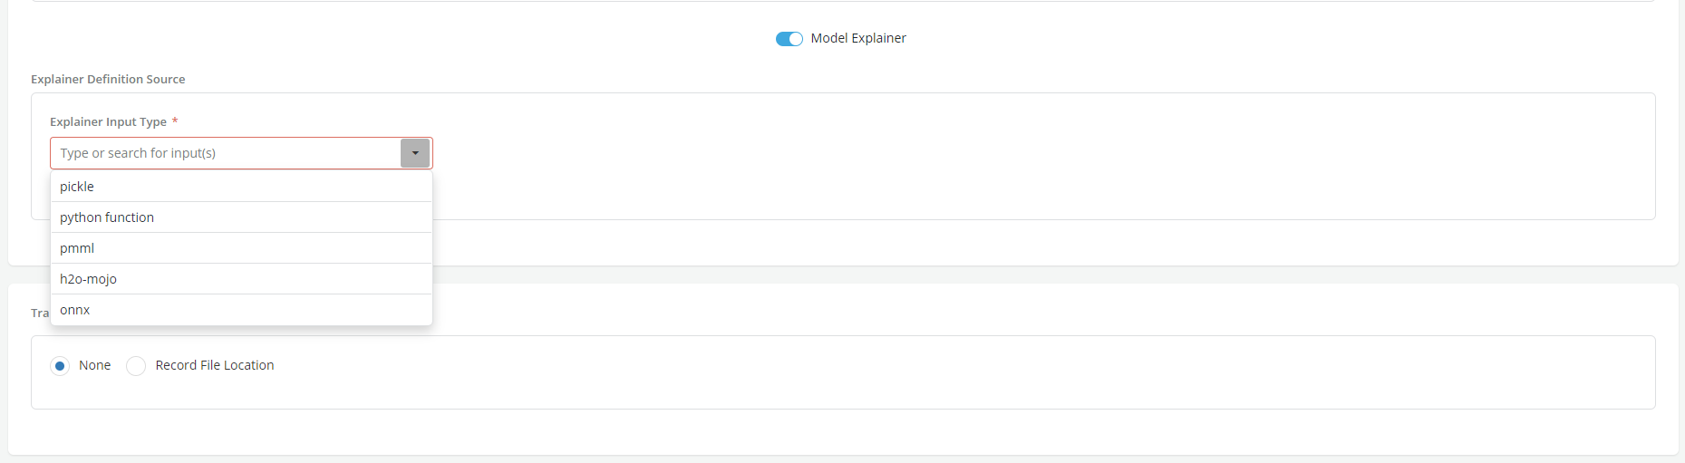The width and height of the screenshot is (1685, 463).
Task: Choose the "onnx" option
Action: (75, 310)
